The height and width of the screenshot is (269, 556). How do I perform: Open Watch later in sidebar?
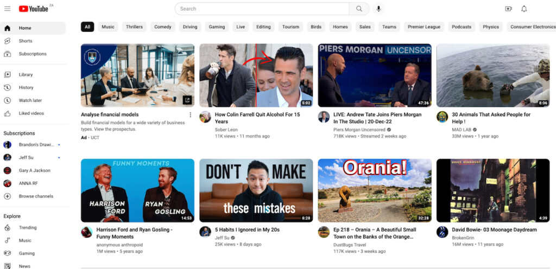[33, 100]
